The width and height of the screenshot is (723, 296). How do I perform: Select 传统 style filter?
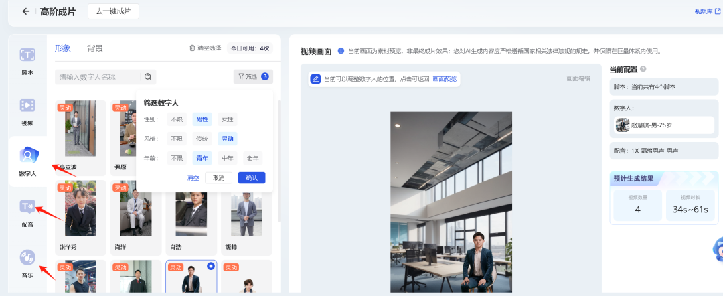[x=202, y=139]
